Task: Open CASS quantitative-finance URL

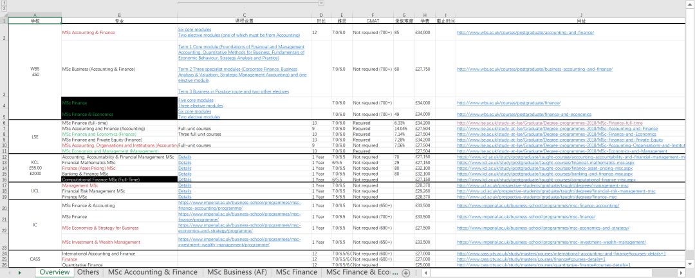Action: click(x=543, y=264)
